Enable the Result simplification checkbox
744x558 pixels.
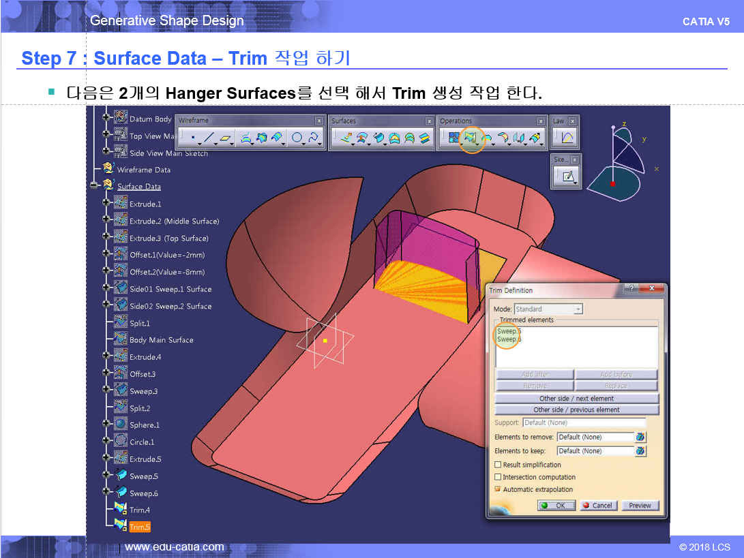tap(498, 465)
